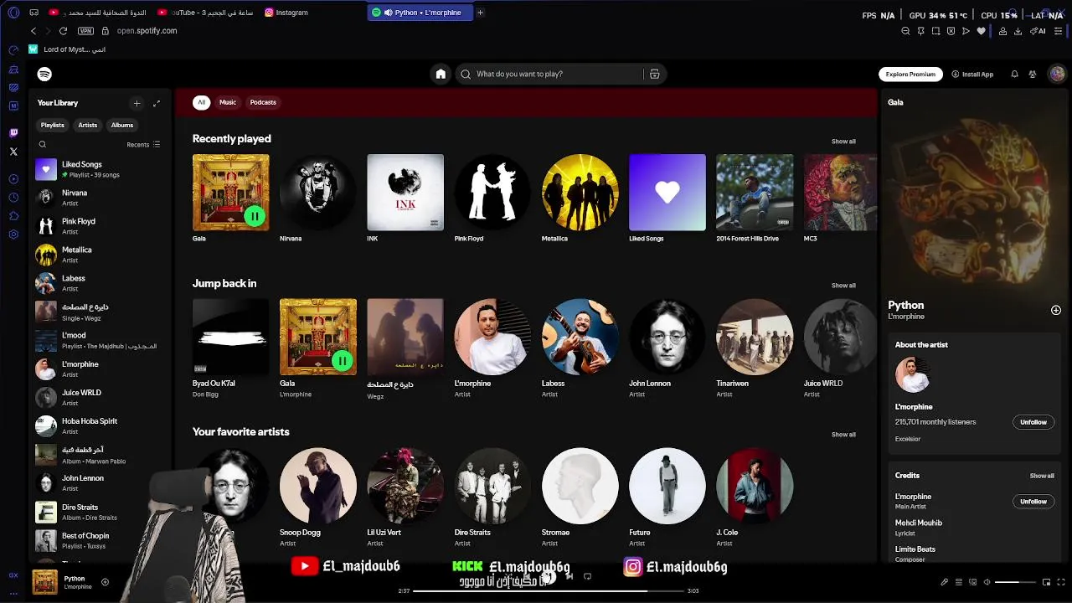
Task: Open Twitch in Opera sidebar
Action: pyautogui.click(x=13, y=133)
